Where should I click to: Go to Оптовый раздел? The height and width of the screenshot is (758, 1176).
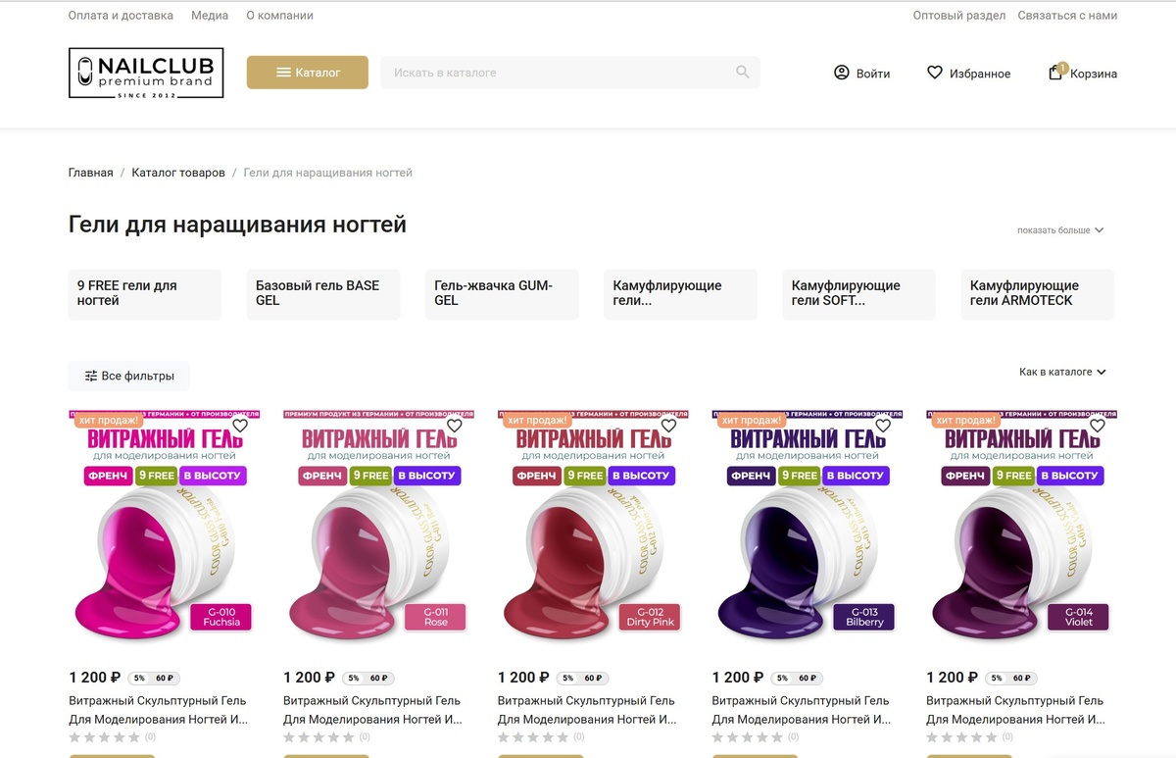point(959,16)
